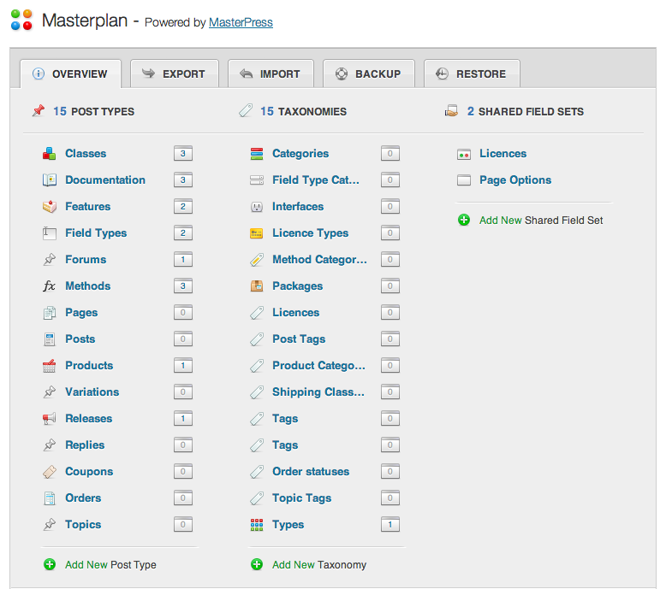Click the Types colored grid icon
666x589 pixels.
[257, 525]
